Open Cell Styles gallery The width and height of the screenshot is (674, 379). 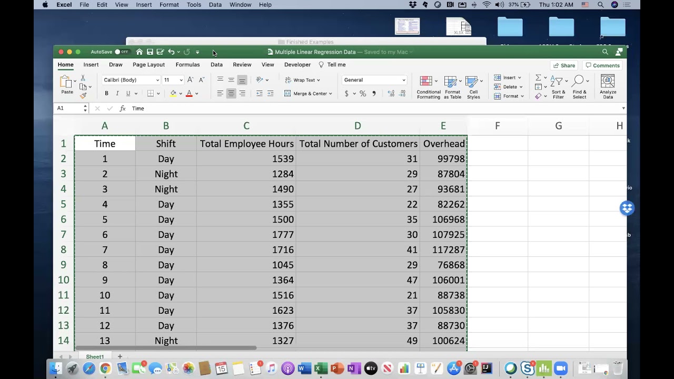473,87
